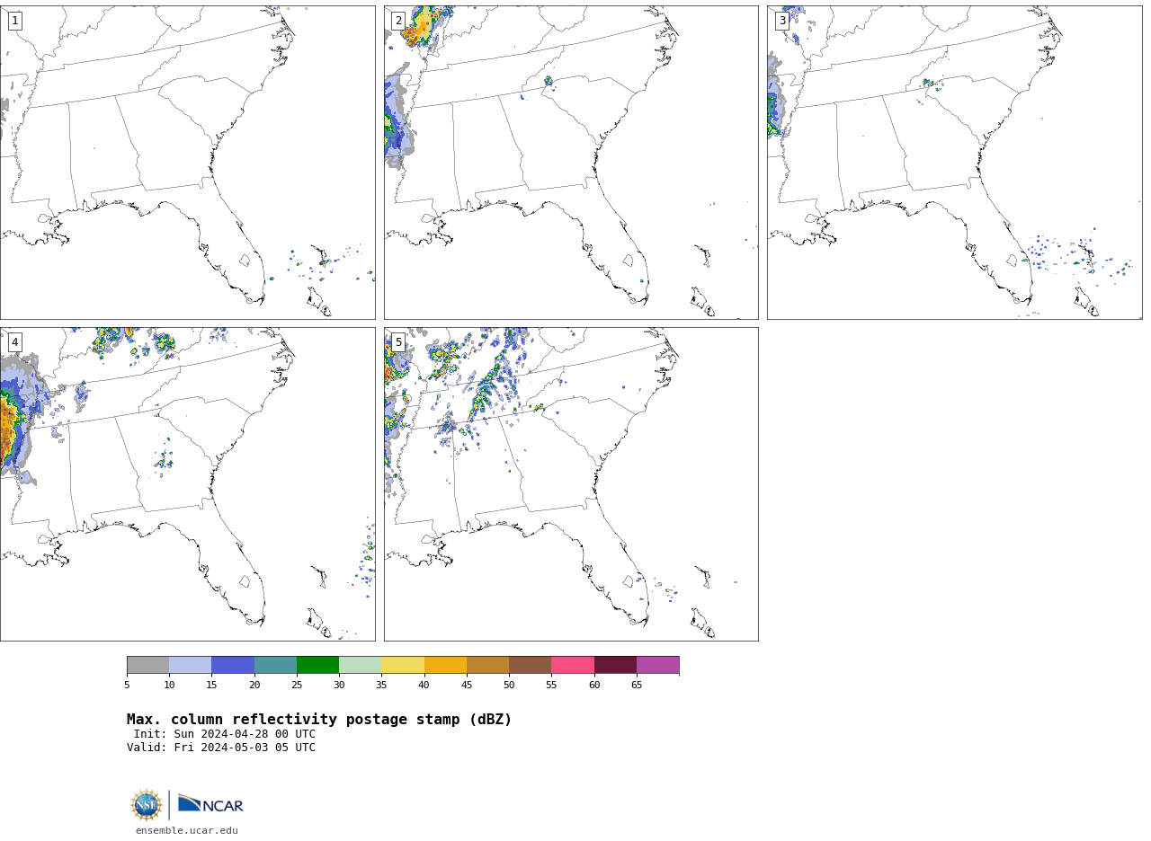Click the panel number label 1
This screenshot has width=1151, height=841.
[x=14, y=21]
